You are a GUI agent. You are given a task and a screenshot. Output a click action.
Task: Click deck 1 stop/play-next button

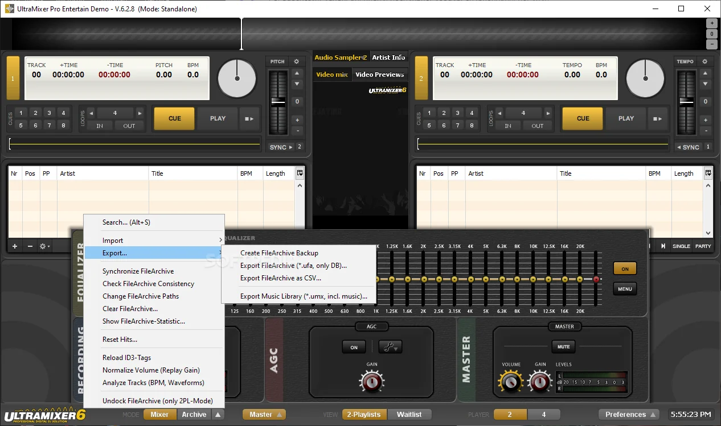pyautogui.click(x=249, y=119)
